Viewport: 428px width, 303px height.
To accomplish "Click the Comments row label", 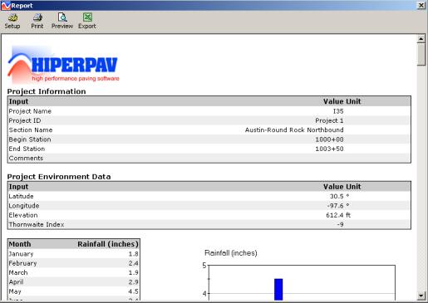I will [x=26, y=159].
